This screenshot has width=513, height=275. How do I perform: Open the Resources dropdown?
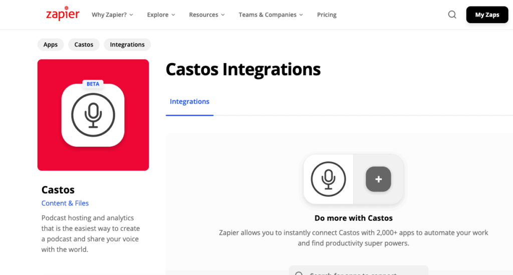point(207,15)
